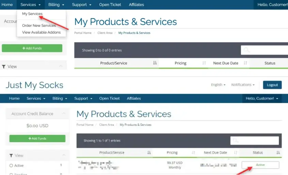Click the Product/Service sort icon in the one-entry table
This screenshot has width=288, height=175.
tap(149, 153)
